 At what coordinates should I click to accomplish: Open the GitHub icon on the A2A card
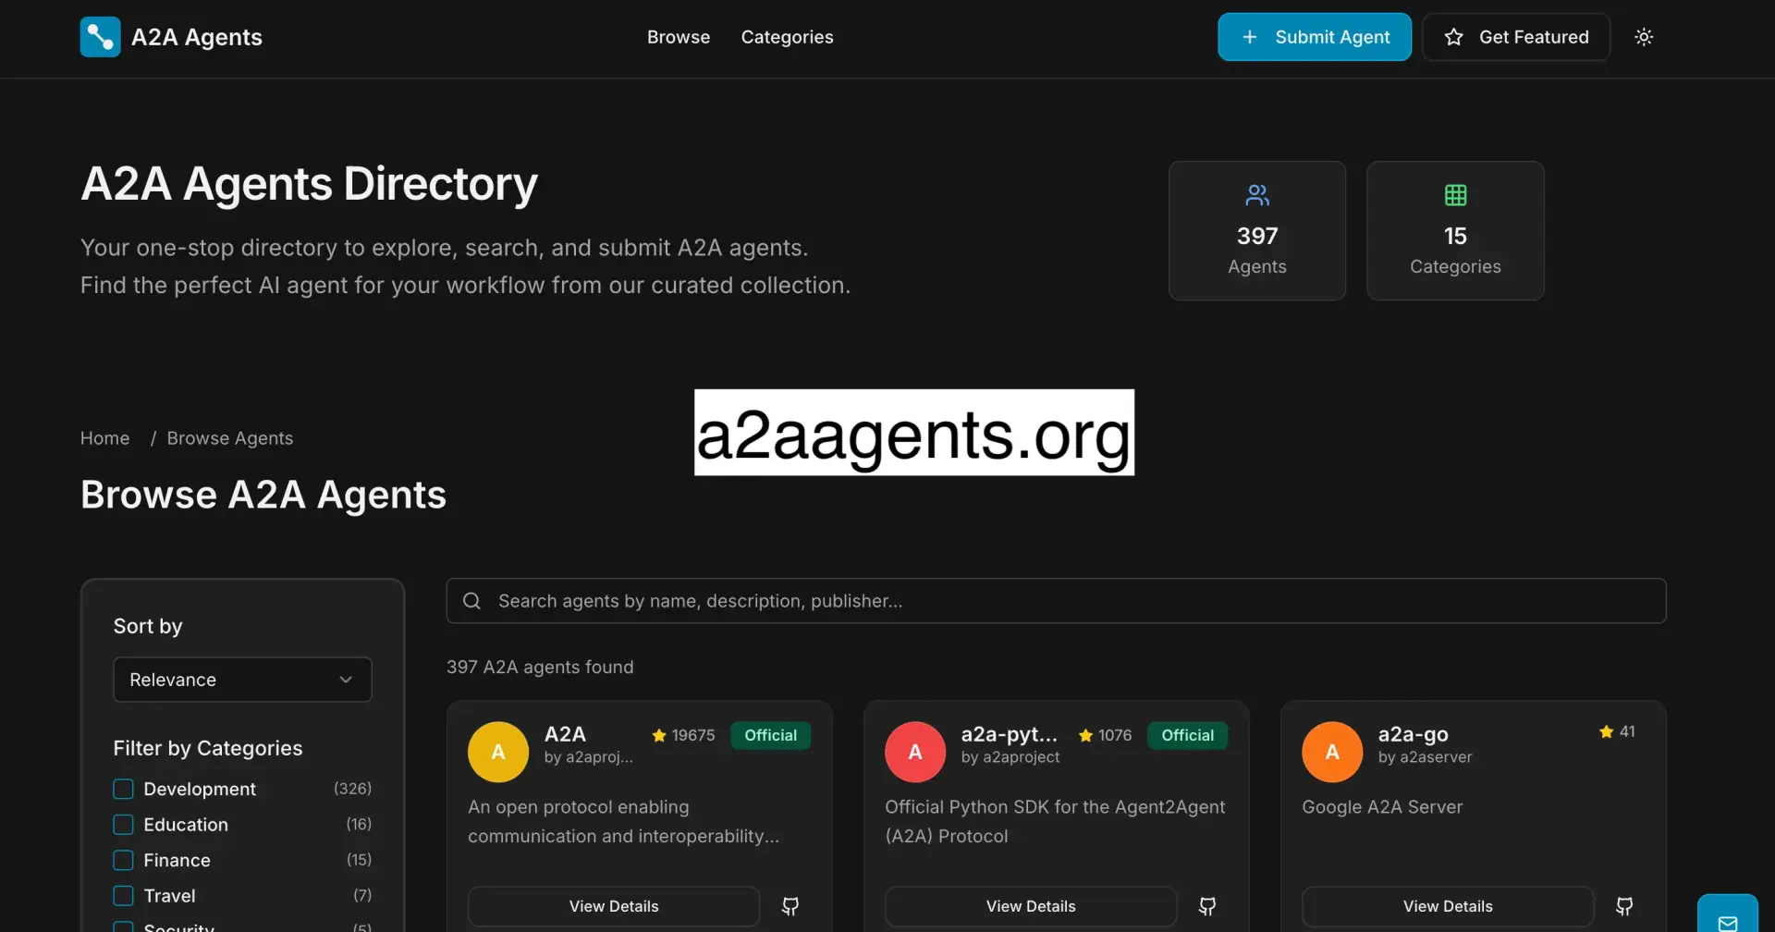(x=790, y=906)
